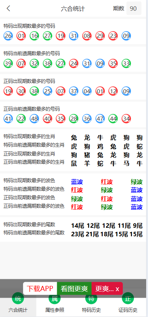The width and height of the screenshot is (148, 317).
Task: Click the 18尾 value
Action: pos(107,234)
